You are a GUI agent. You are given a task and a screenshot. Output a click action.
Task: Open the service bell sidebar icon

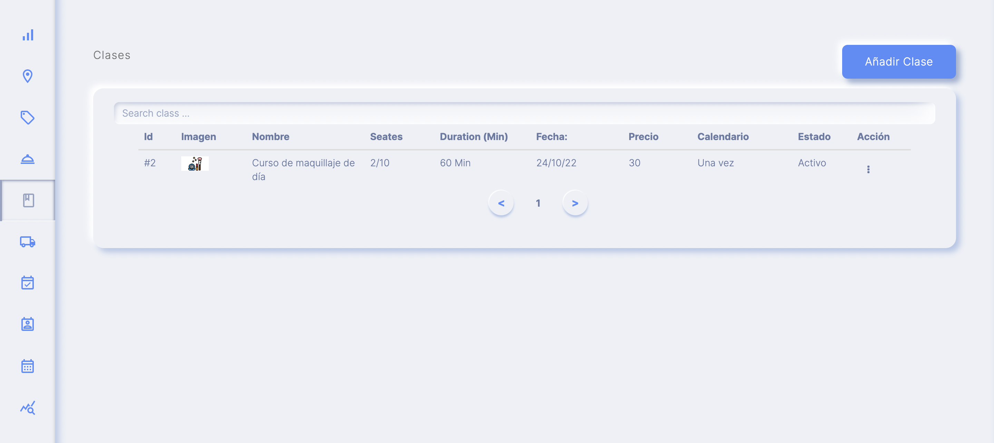click(28, 159)
